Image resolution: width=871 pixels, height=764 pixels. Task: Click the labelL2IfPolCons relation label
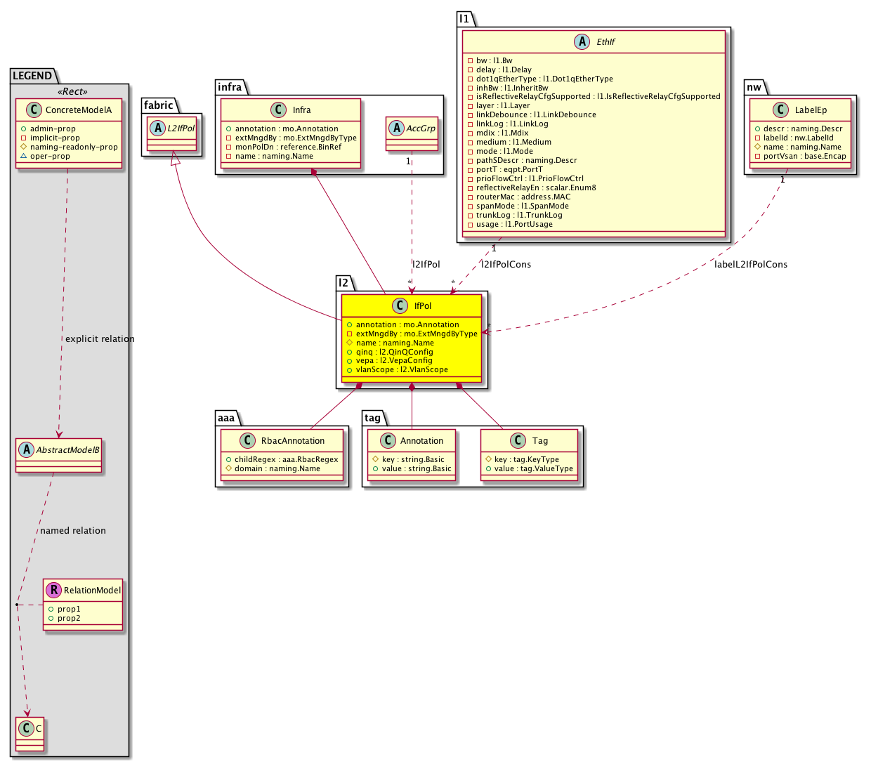click(x=750, y=265)
